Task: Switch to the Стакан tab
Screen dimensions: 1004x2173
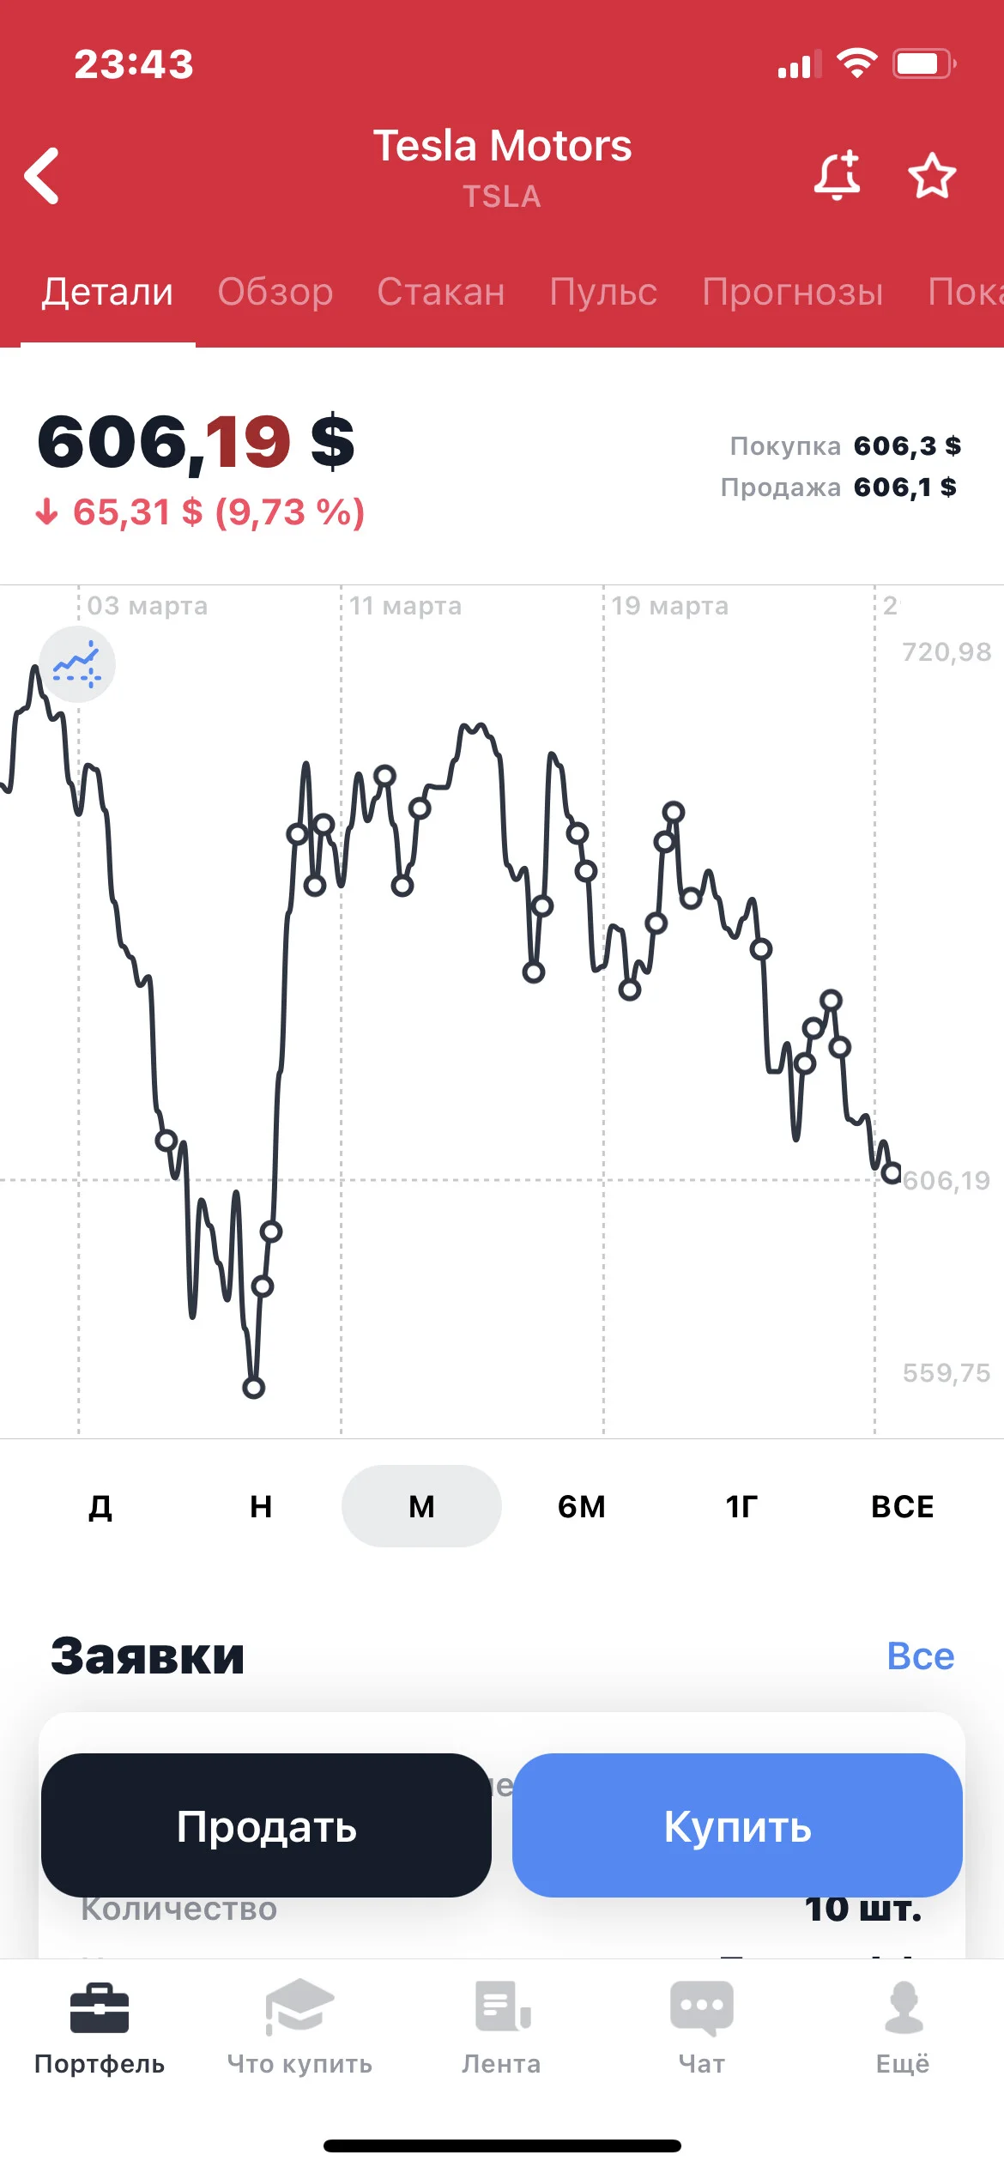Action: pyautogui.click(x=441, y=292)
